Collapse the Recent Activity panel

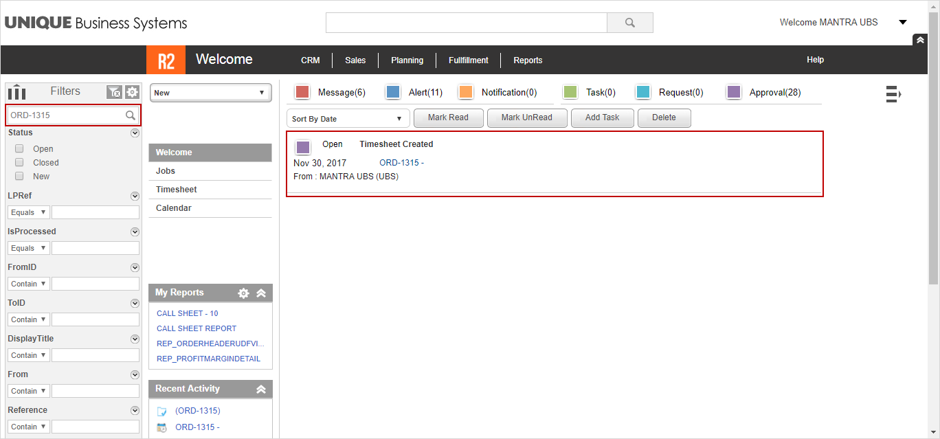tap(261, 390)
